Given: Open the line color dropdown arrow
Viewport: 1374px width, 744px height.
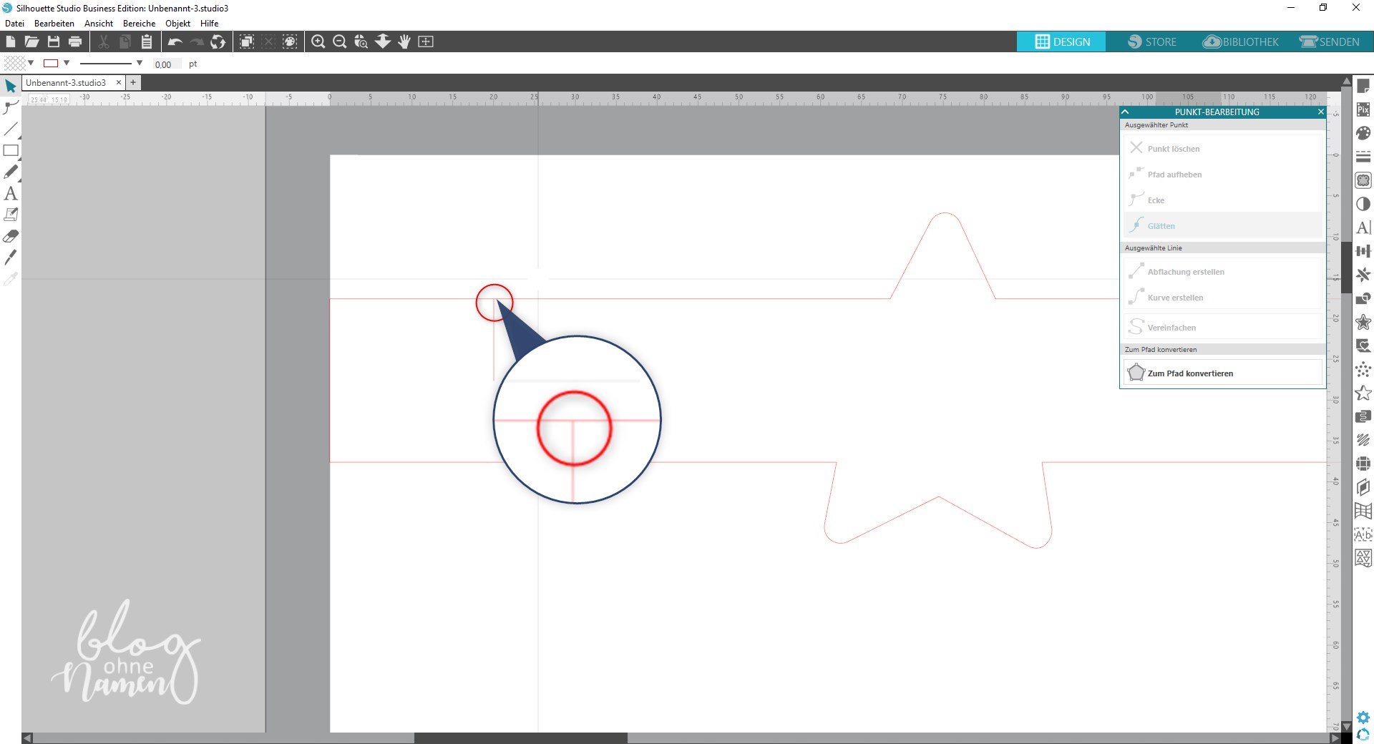Looking at the screenshot, I should 67,63.
